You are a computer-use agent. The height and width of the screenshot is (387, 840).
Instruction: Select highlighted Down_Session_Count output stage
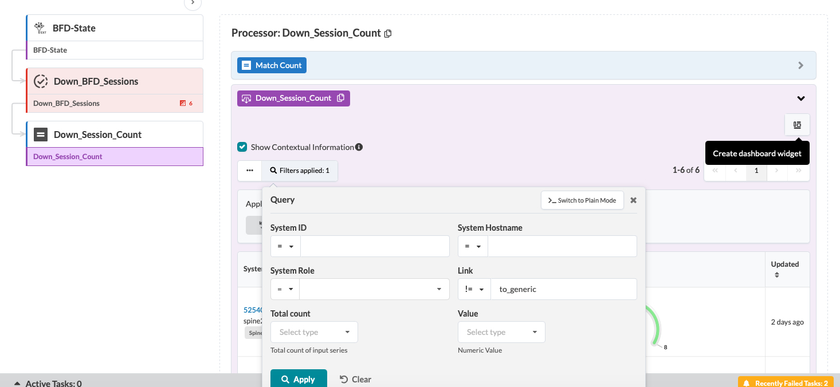click(115, 157)
